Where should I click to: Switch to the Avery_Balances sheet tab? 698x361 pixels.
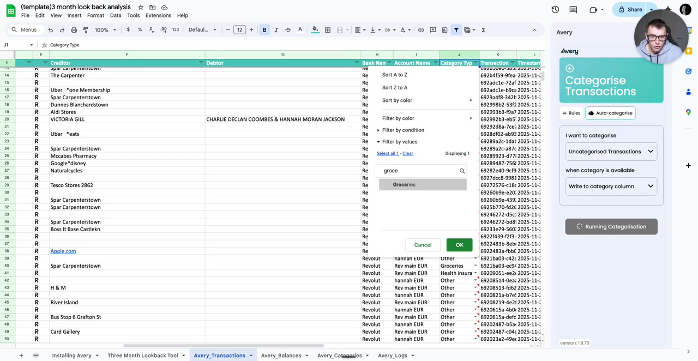[x=280, y=355]
